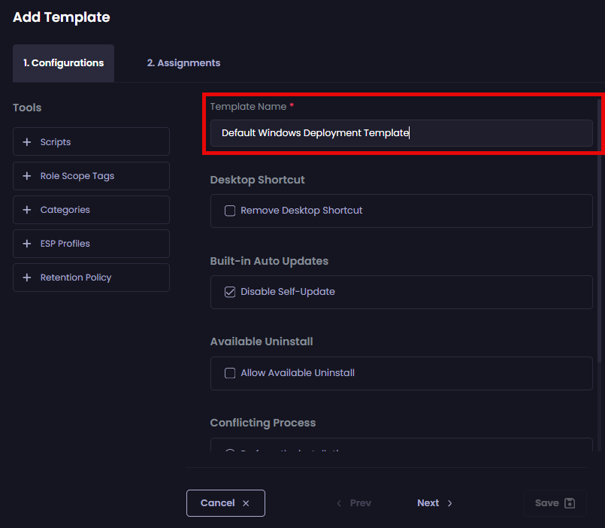Click the left chevron icon beside Prev
This screenshot has height=528, width=605.
339,503
